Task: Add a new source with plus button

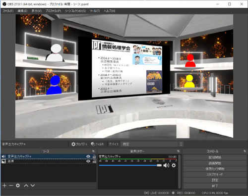Action: [x=4, y=186]
